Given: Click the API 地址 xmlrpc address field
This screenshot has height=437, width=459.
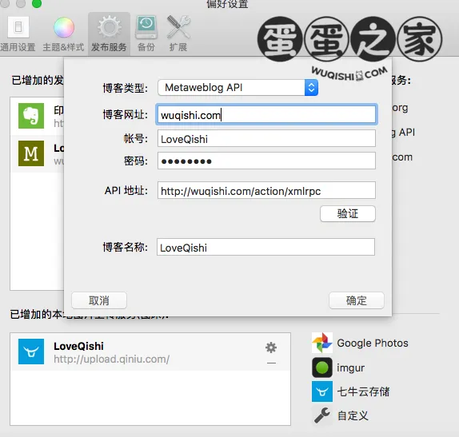Looking at the screenshot, I should tap(266, 191).
